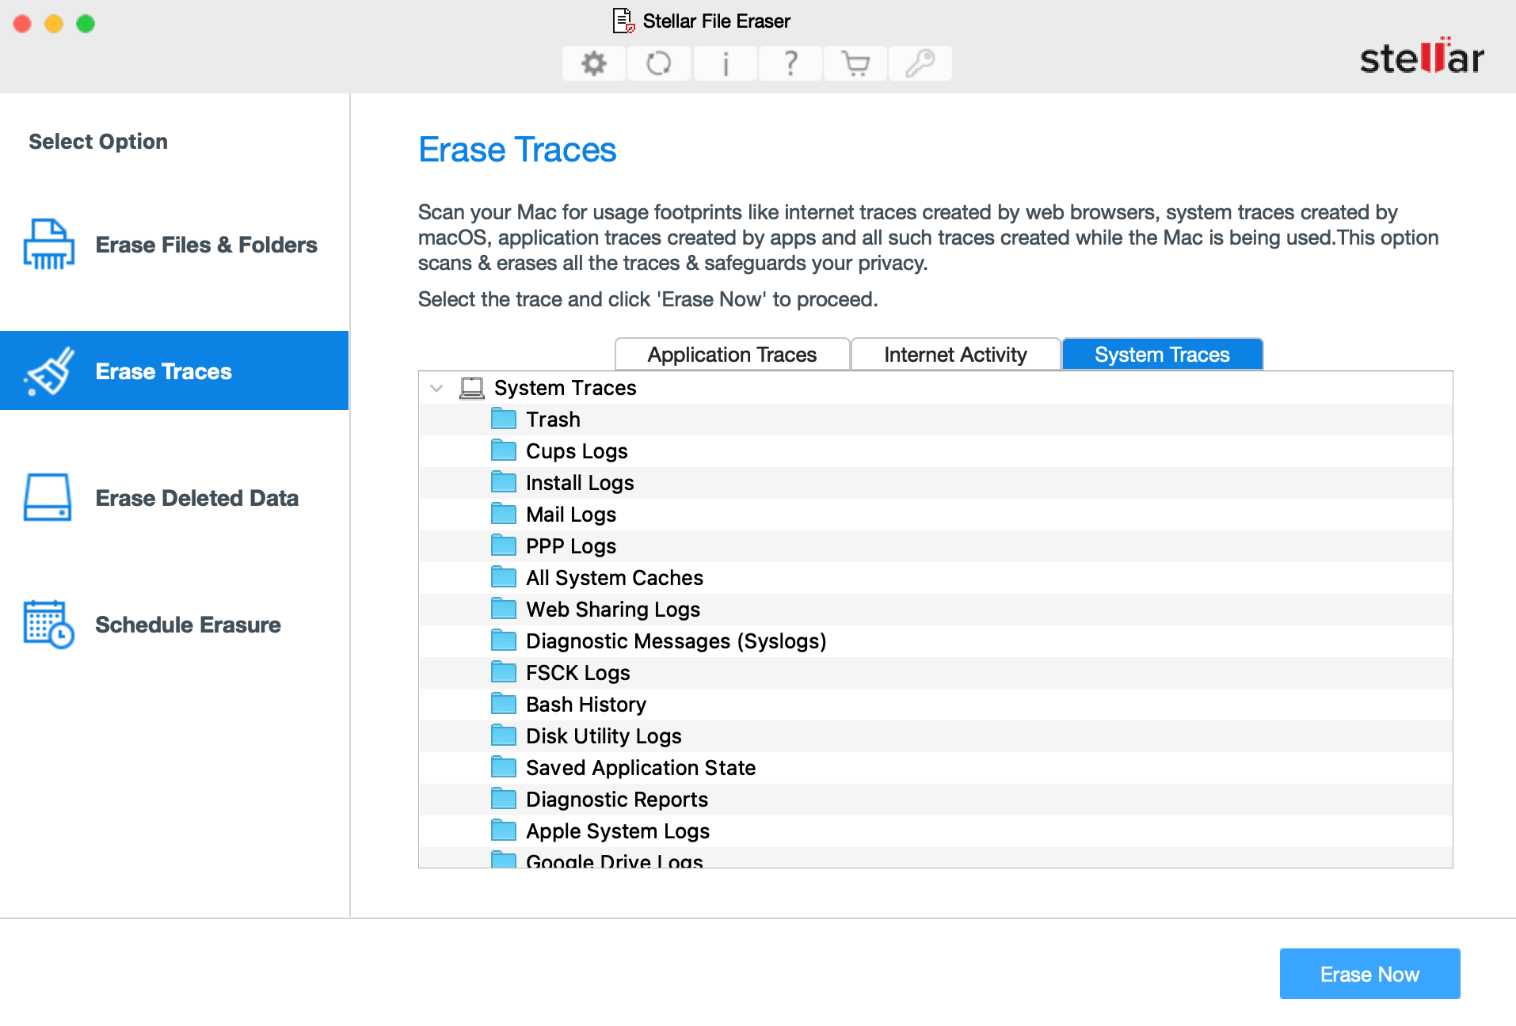Viewport: 1516px width, 1026px height.
Task: Select the Saved Application State row
Action: point(935,768)
